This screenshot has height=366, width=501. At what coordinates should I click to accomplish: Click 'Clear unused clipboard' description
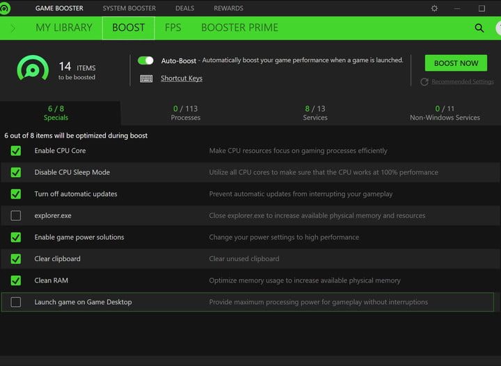tap(244, 259)
